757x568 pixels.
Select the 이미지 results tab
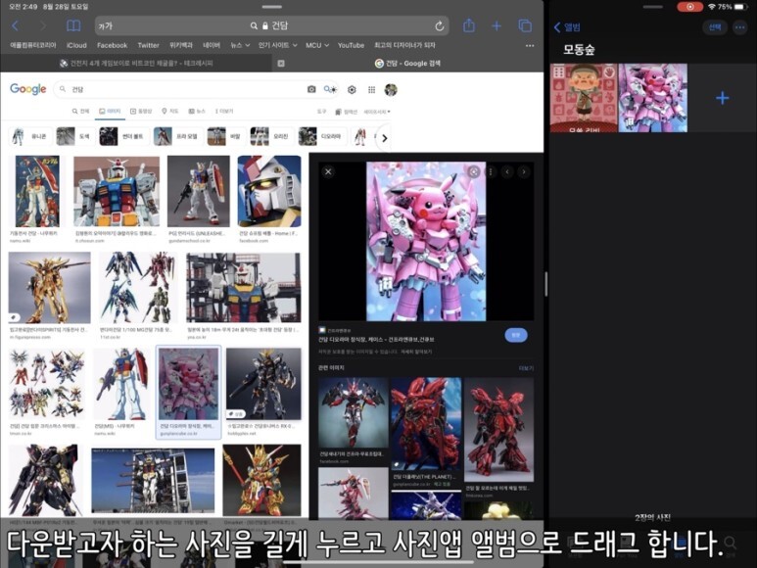110,111
